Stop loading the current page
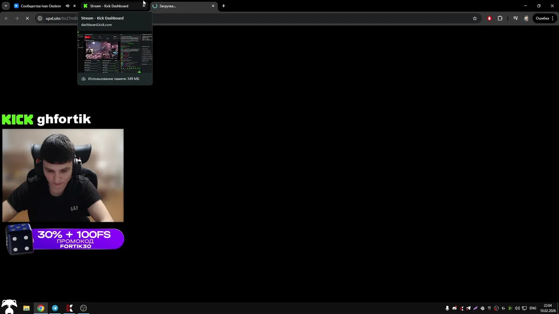 pos(27,18)
